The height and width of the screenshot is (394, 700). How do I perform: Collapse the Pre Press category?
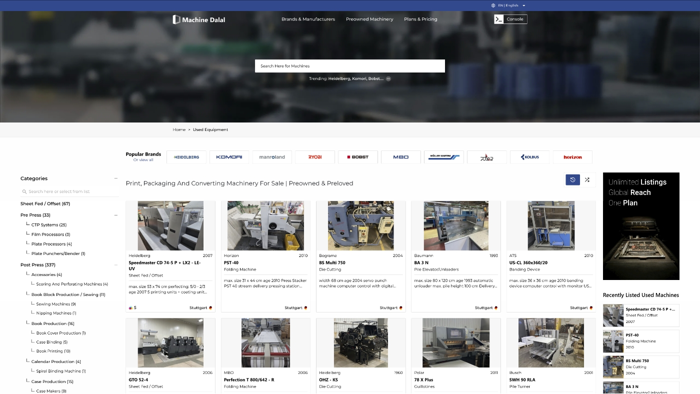(116, 215)
